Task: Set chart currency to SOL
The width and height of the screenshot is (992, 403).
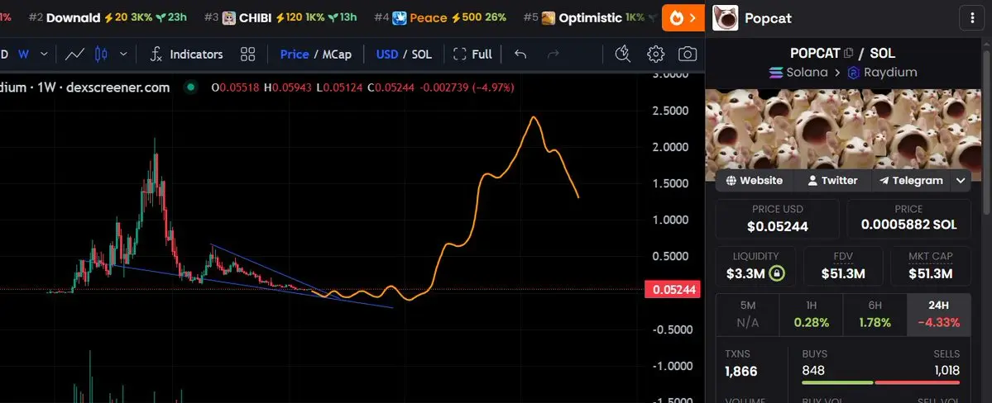Action: coord(421,55)
